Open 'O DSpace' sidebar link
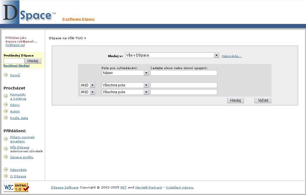This screenshot has height=195, width=306. (x=18, y=176)
